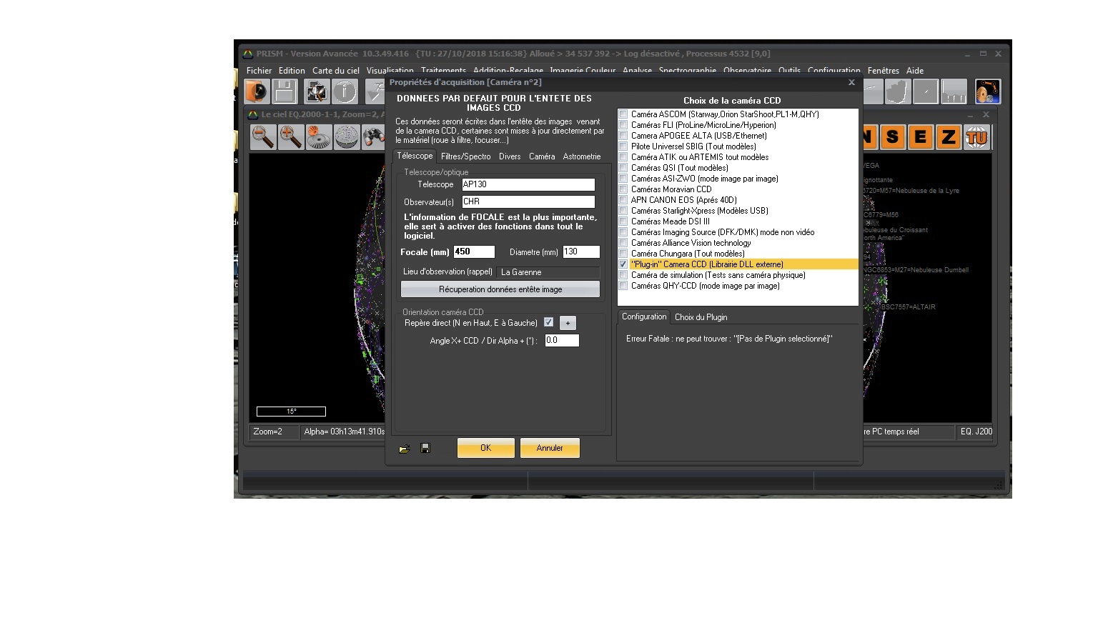Viewport: 1098px width, 643px height.
Task: Switch to the Filtres/Spectro tab
Action: [x=465, y=156]
